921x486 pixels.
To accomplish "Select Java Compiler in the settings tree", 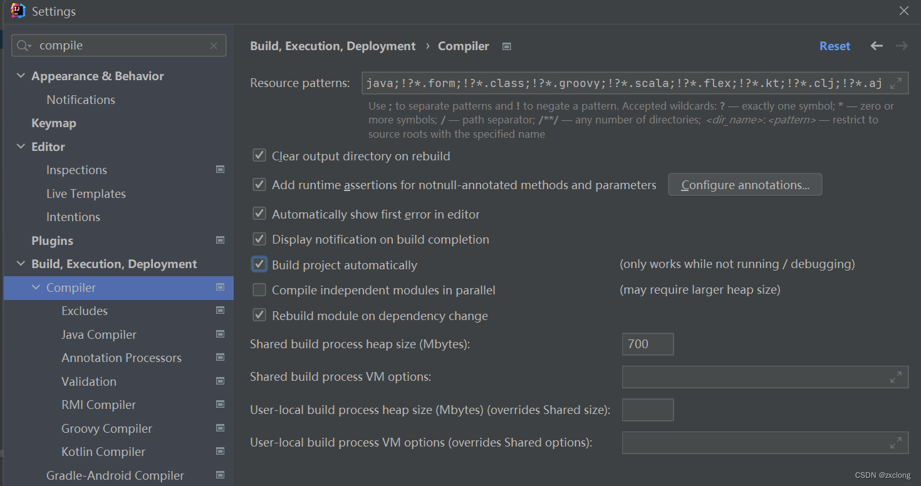I will pos(99,334).
